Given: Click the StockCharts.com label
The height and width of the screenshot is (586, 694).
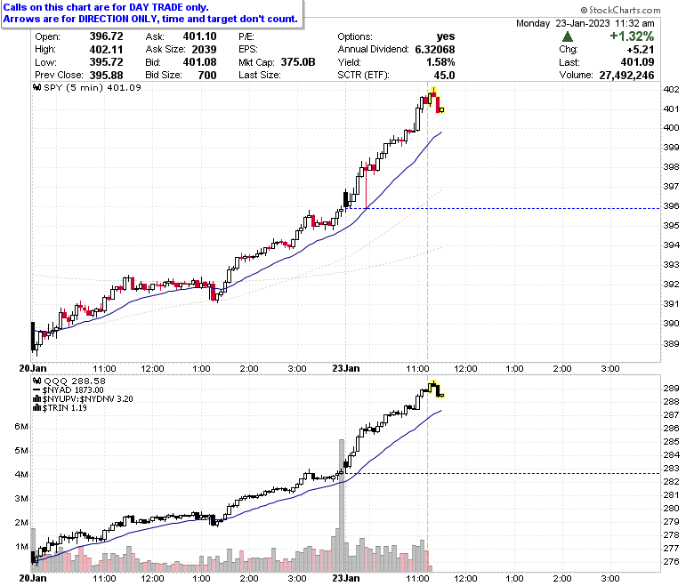Looking at the screenshot, I should point(620,10).
